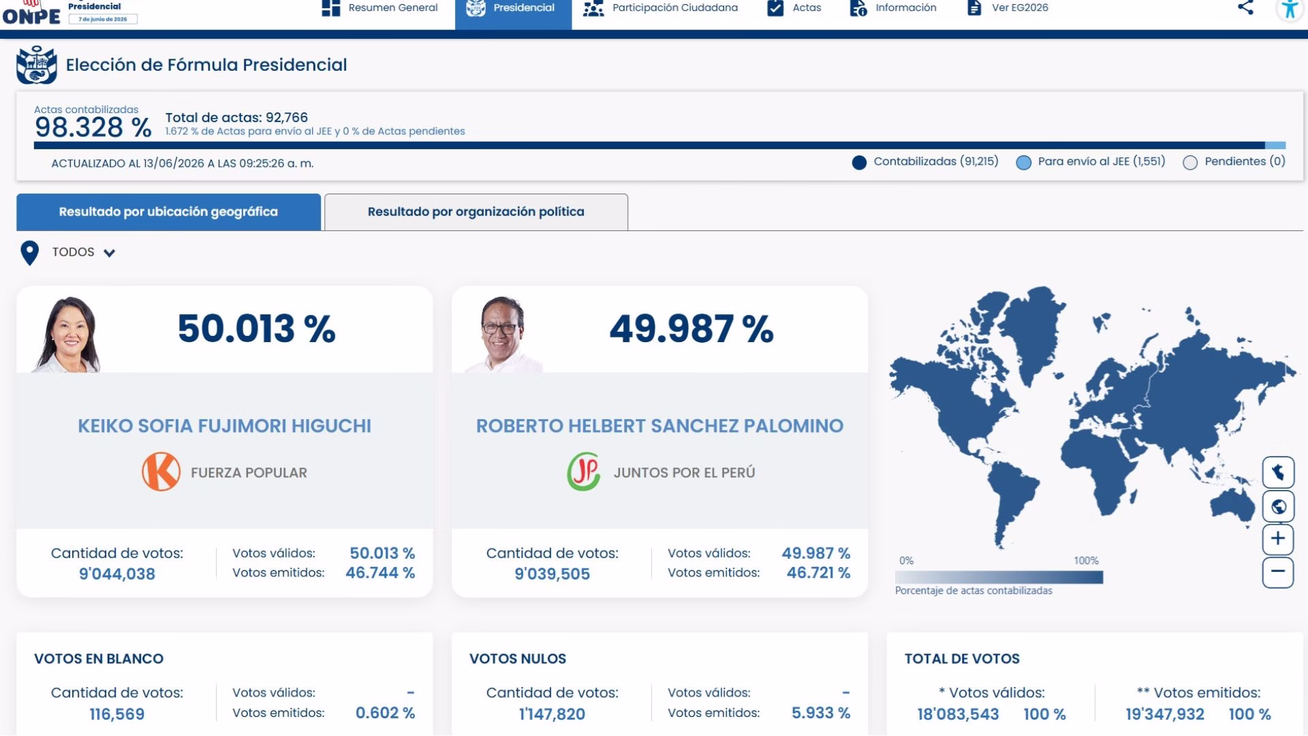Click VOTOS NULOS heading
This screenshot has width=1308, height=736.
518,658
